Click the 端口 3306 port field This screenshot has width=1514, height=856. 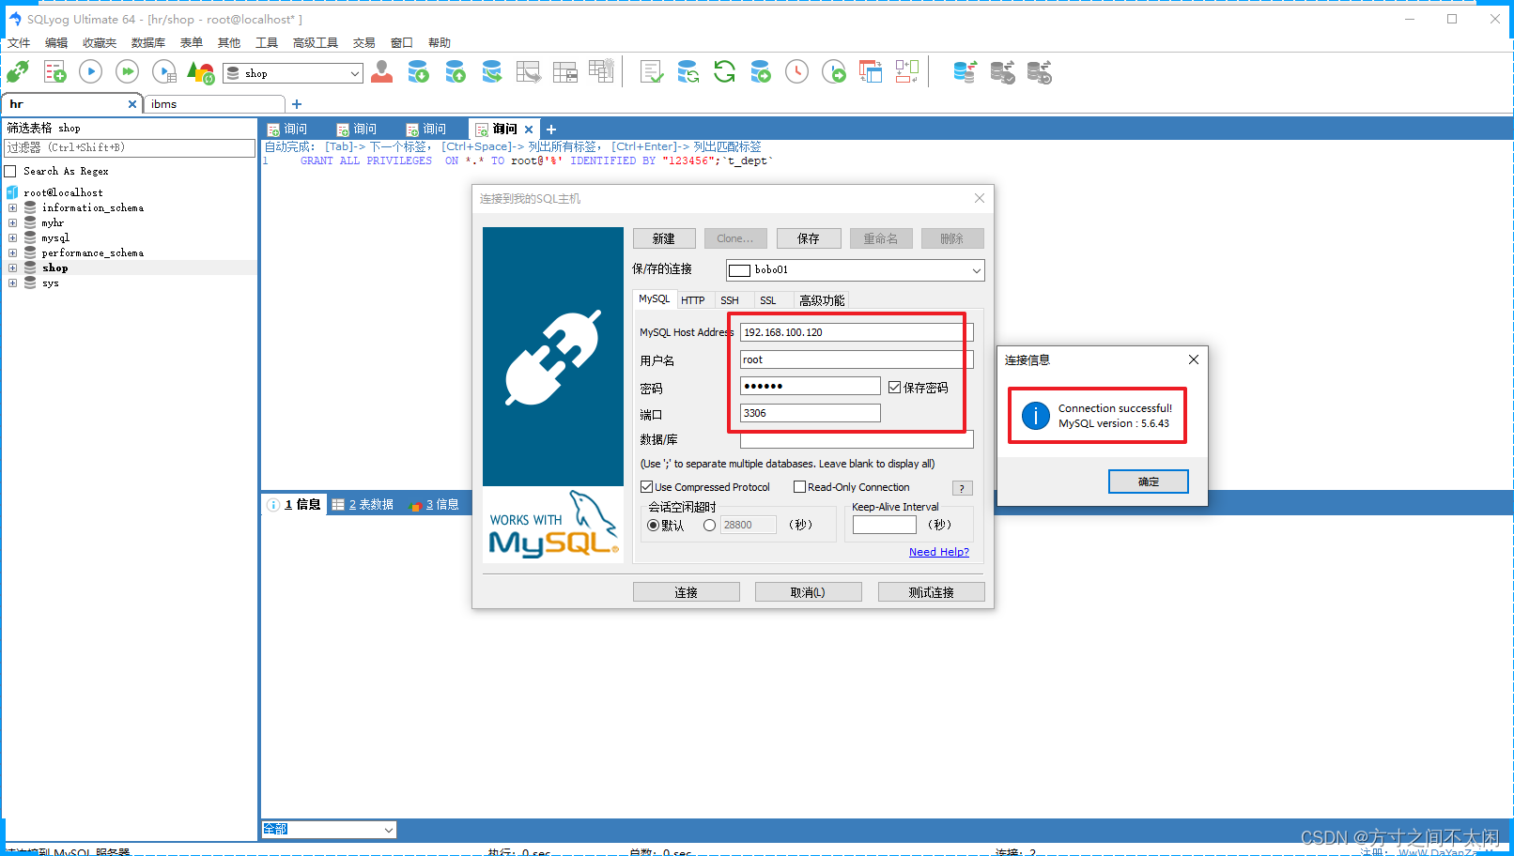click(811, 413)
